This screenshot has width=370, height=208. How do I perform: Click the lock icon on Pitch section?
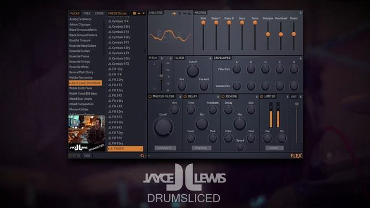171,58
